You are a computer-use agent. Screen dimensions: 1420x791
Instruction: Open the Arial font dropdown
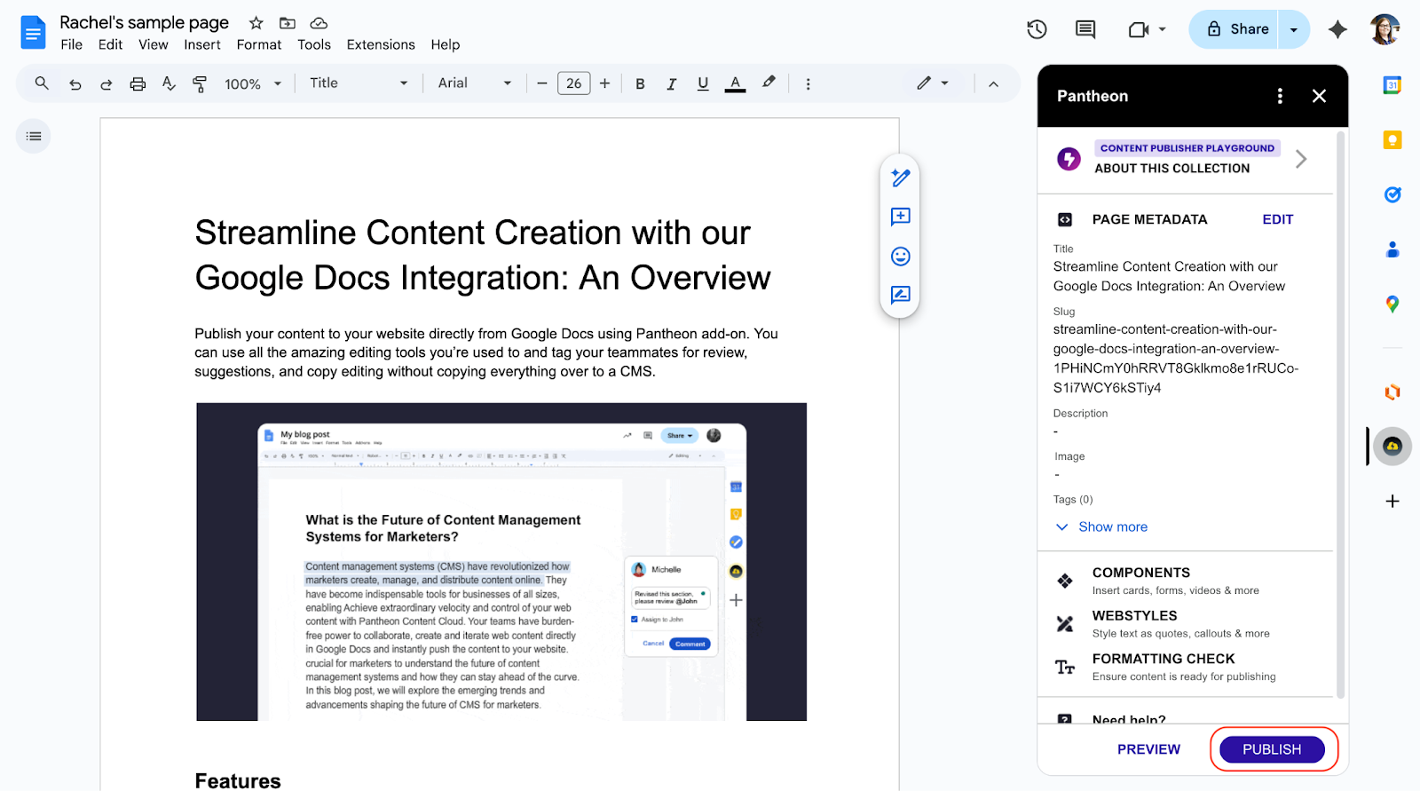click(x=474, y=83)
